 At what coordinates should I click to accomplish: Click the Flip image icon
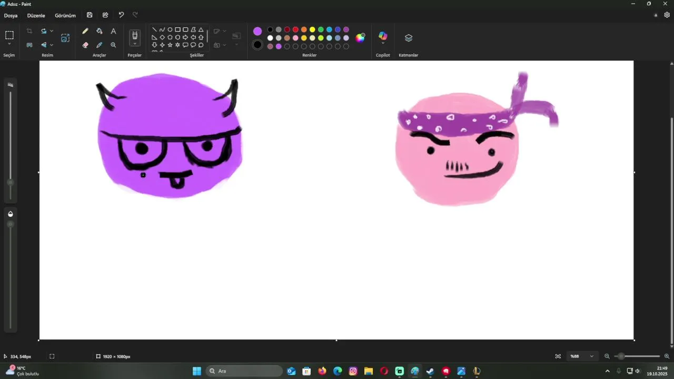coord(44,45)
